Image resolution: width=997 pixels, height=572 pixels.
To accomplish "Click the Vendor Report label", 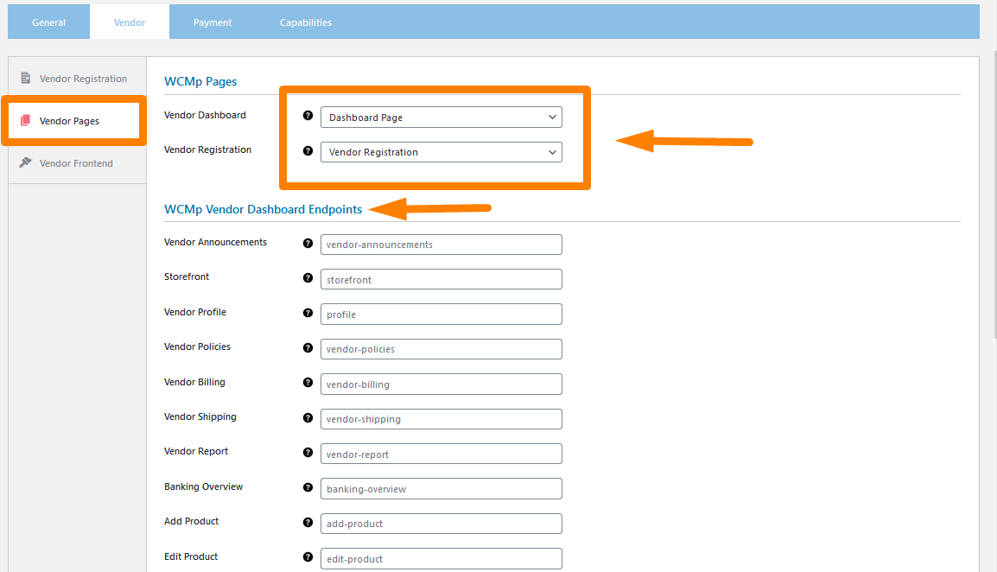I will 196,451.
